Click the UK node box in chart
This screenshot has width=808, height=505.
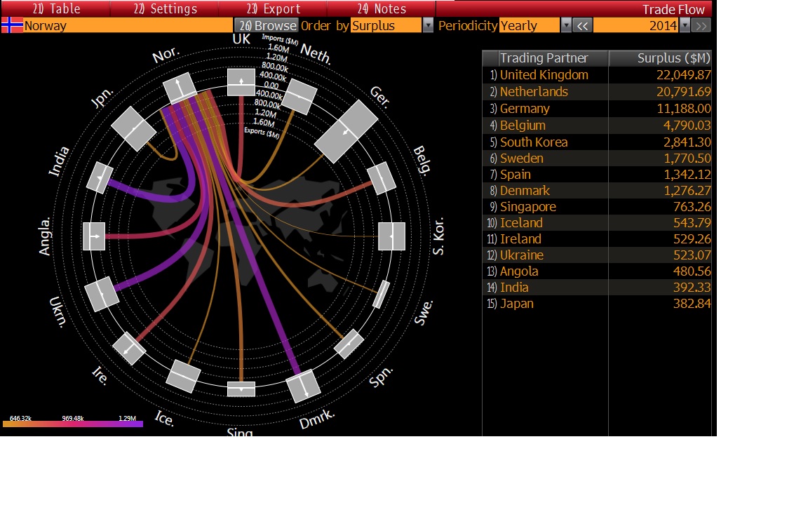click(x=241, y=81)
